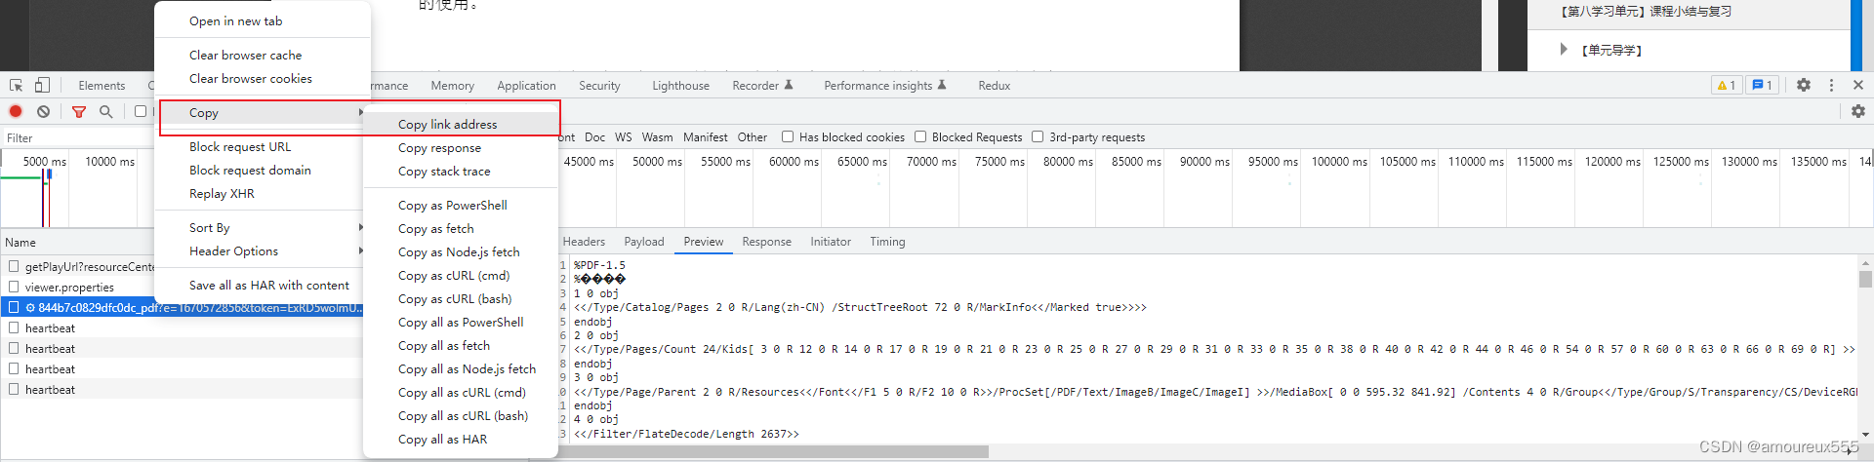Expand the 单元导学 triangle in course list
The height and width of the screenshot is (462, 1874).
(1564, 49)
